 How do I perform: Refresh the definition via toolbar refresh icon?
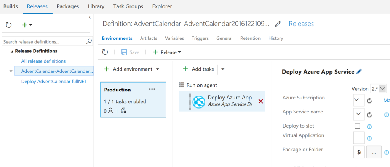105,52
